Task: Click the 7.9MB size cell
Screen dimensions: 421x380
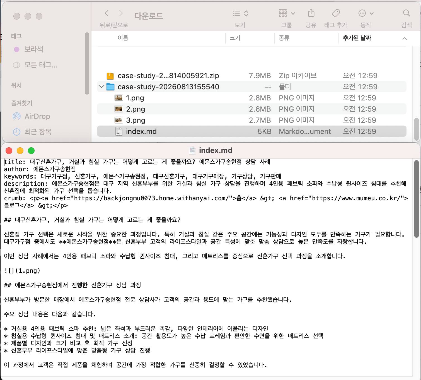Action: coord(260,76)
